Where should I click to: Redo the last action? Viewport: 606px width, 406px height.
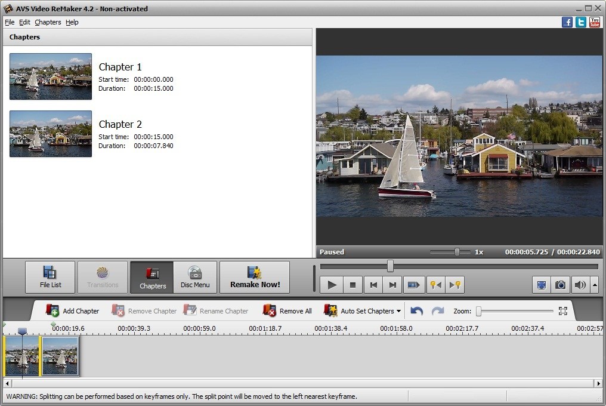[438, 311]
